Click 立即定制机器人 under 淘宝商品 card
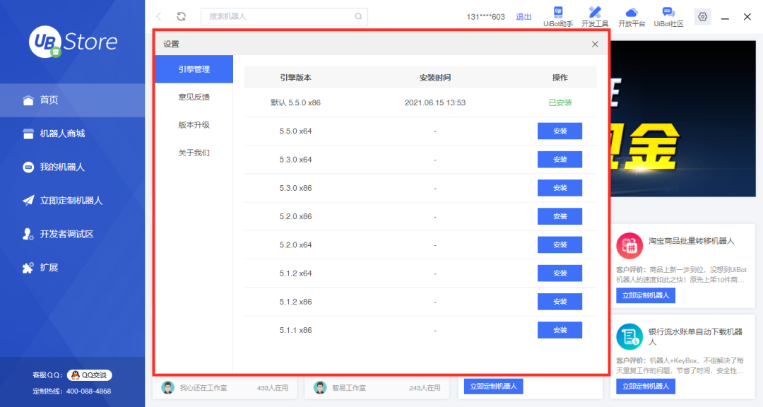 pyautogui.click(x=645, y=295)
